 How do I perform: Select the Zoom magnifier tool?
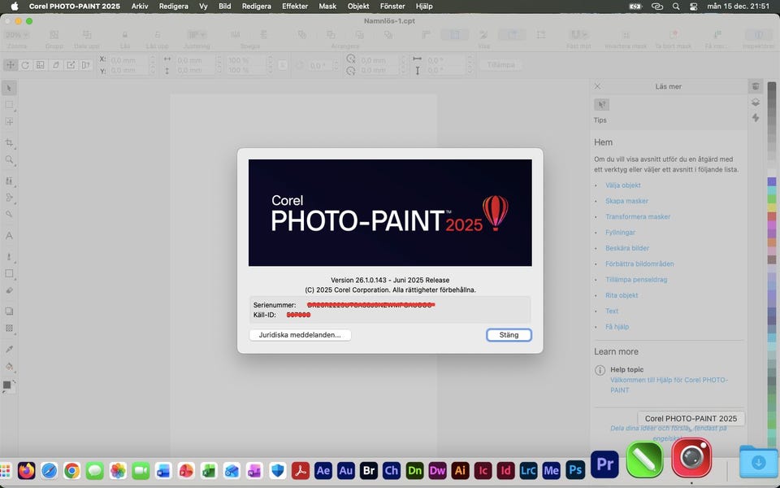pyautogui.click(x=10, y=160)
